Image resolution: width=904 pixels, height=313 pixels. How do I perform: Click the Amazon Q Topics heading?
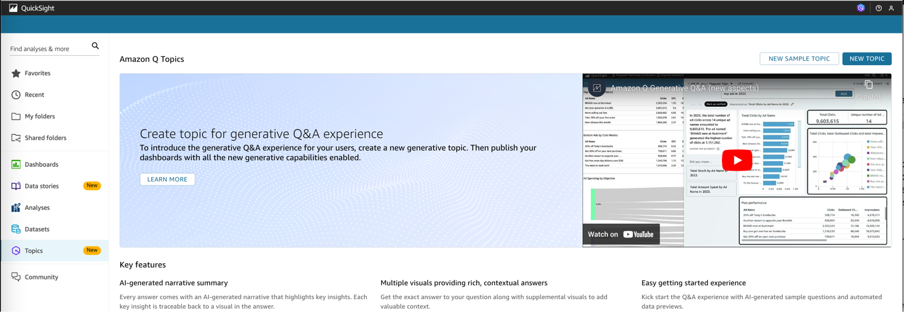[x=152, y=59]
